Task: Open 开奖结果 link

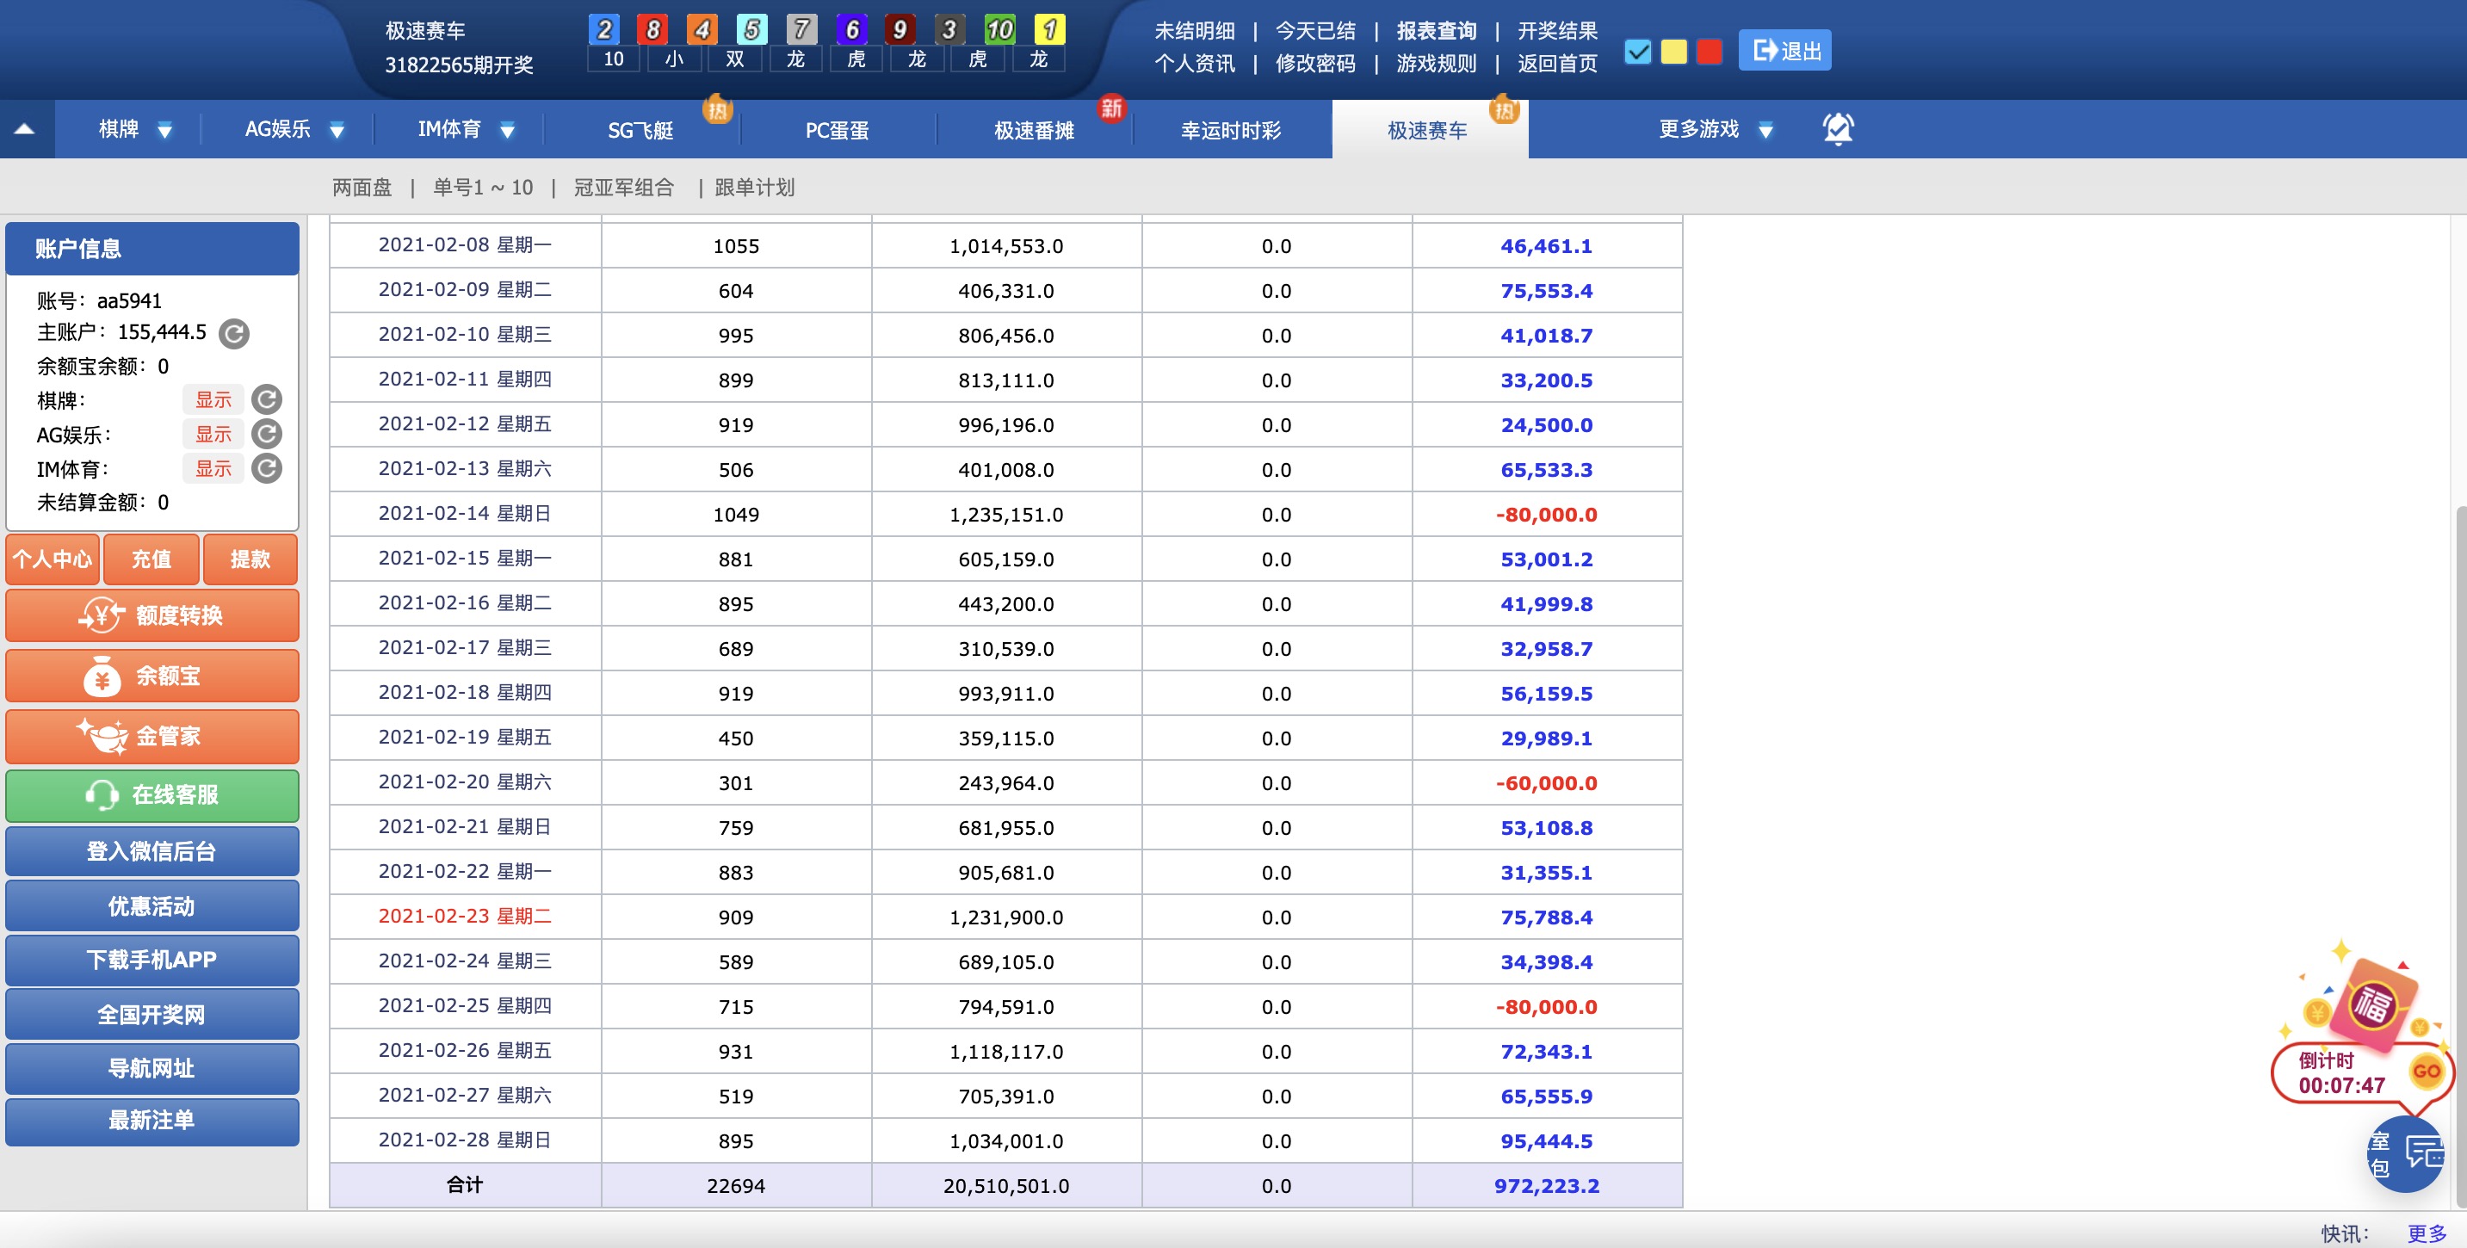Action: pyautogui.click(x=1558, y=31)
